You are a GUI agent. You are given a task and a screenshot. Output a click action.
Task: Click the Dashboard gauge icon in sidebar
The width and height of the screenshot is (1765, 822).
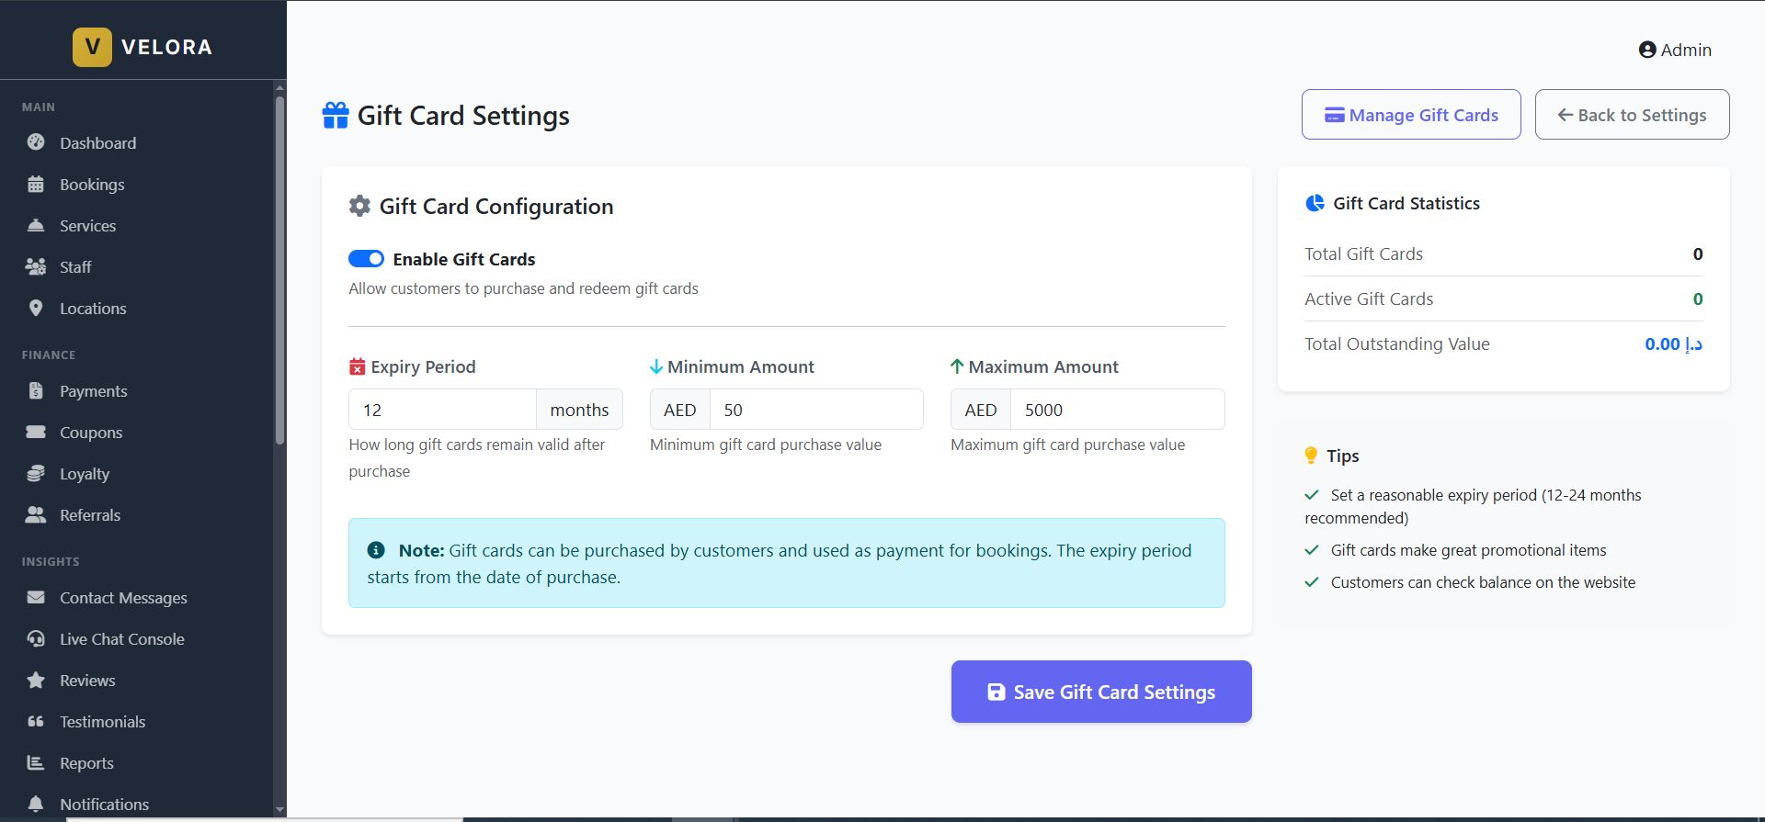[36, 142]
